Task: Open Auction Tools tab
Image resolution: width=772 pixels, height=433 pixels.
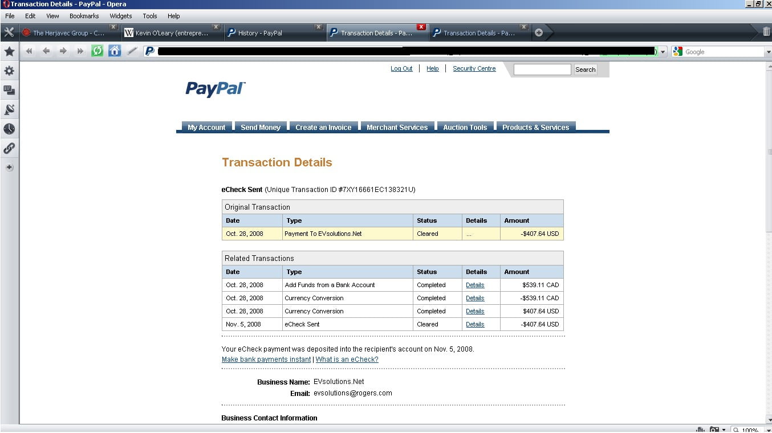Action: point(465,127)
